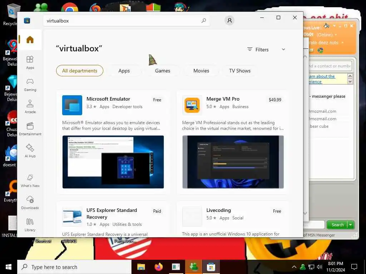366x274 pixels.
Task: Click the taskbar 'Type here to search' box
Action: click(x=74, y=267)
